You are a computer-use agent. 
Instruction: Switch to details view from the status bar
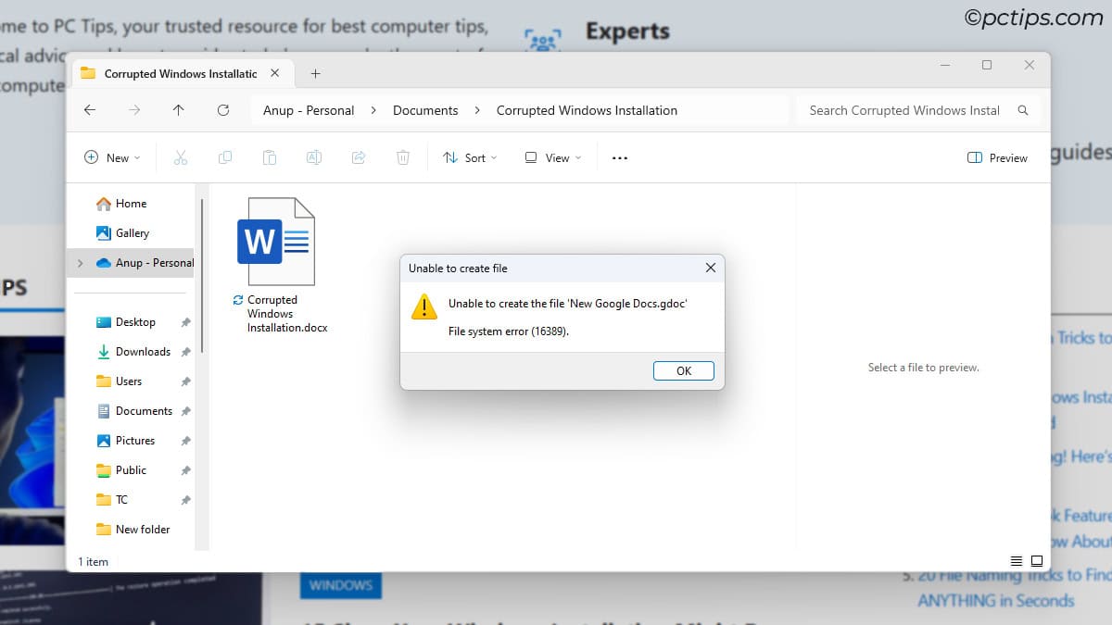tap(1016, 561)
